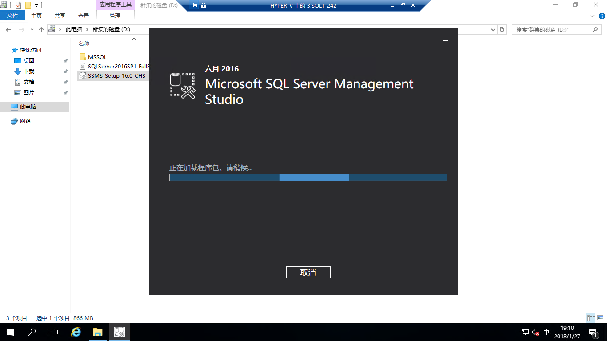Sort by the 名称 column header

[x=84, y=44]
